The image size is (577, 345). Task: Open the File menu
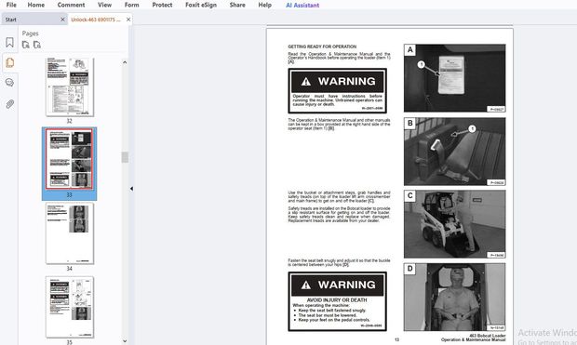pyautogui.click(x=11, y=5)
